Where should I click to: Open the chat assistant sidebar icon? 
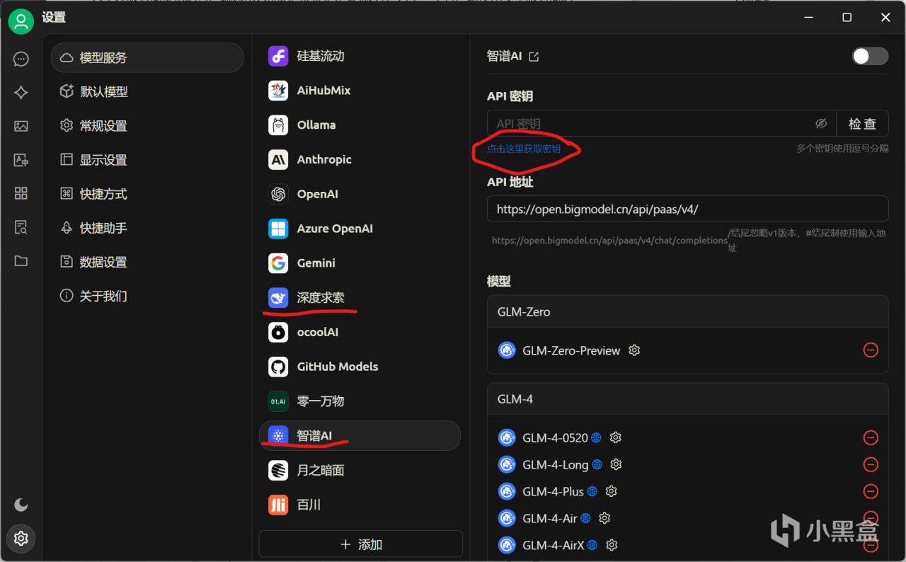(x=21, y=59)
